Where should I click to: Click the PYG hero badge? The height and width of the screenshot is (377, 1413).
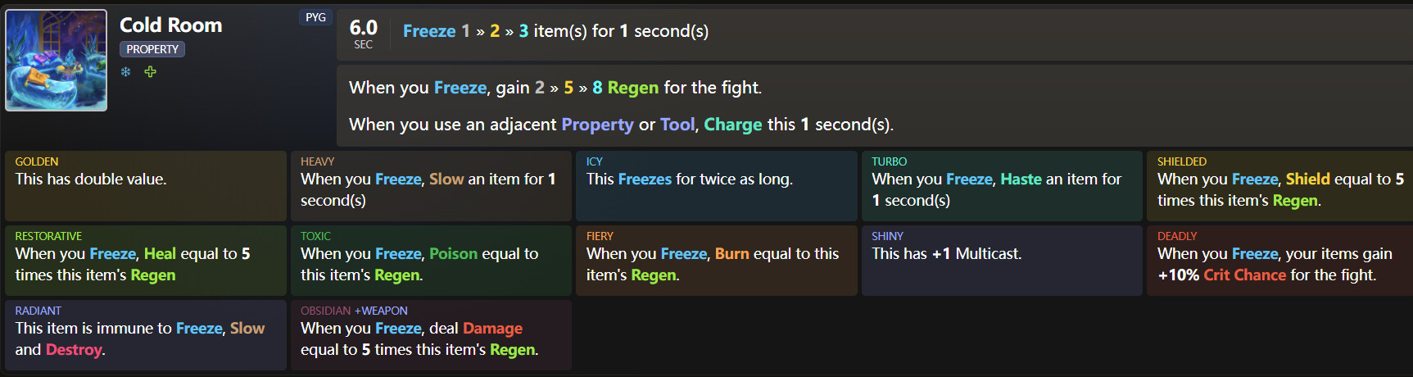[315, 17]
